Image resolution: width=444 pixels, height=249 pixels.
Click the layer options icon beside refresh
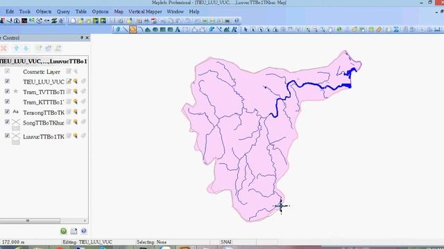(74, 231)
